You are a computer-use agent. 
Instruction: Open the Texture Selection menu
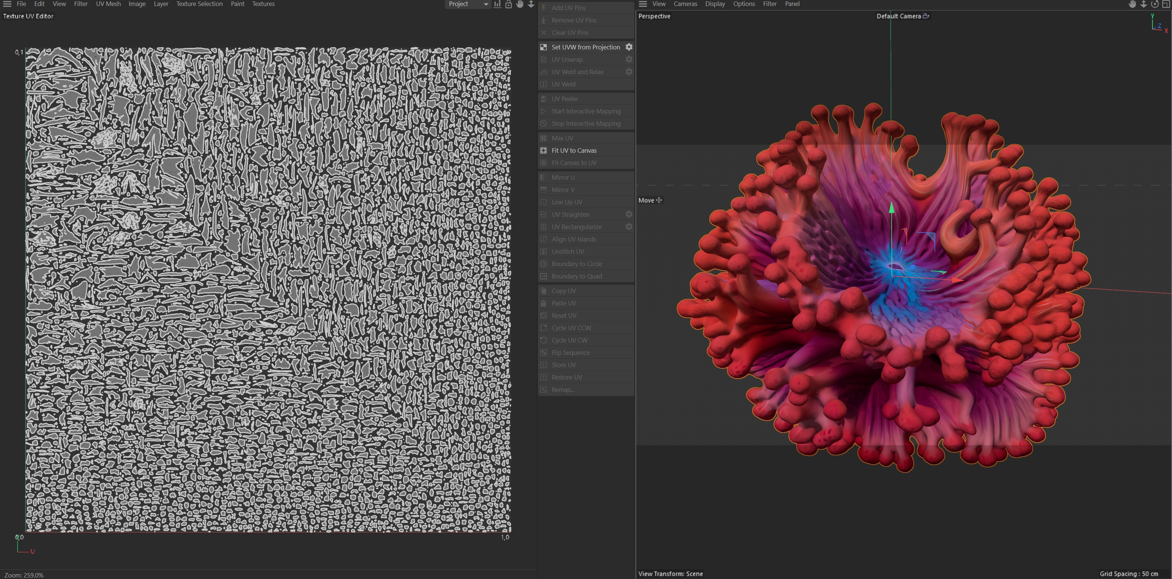(x=199, y=4)
